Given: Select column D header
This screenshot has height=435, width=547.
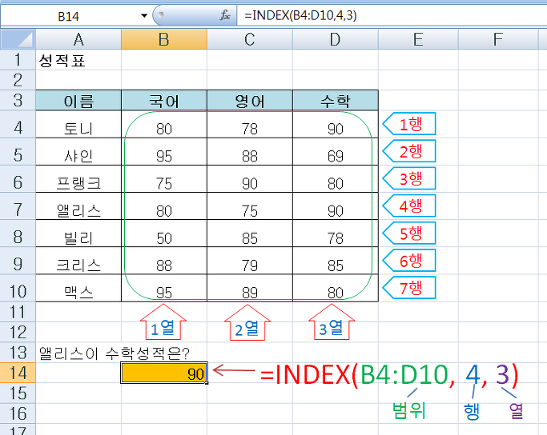Looking at the screenshot, I should 336,39.
